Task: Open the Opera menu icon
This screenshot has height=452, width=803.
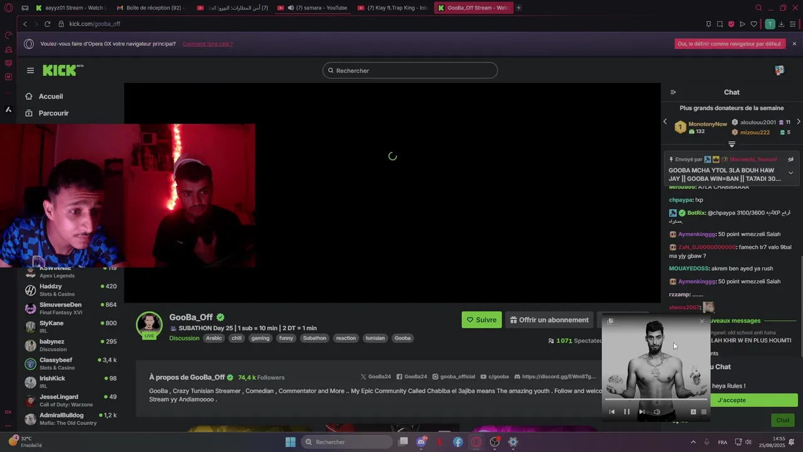Action: [8, 8]
